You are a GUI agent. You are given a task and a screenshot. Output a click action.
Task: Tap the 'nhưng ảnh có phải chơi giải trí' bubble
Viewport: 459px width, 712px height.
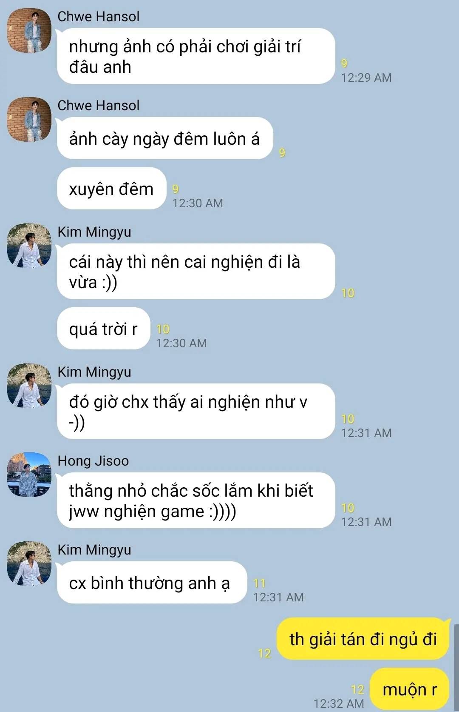click(x=196, y=56)
